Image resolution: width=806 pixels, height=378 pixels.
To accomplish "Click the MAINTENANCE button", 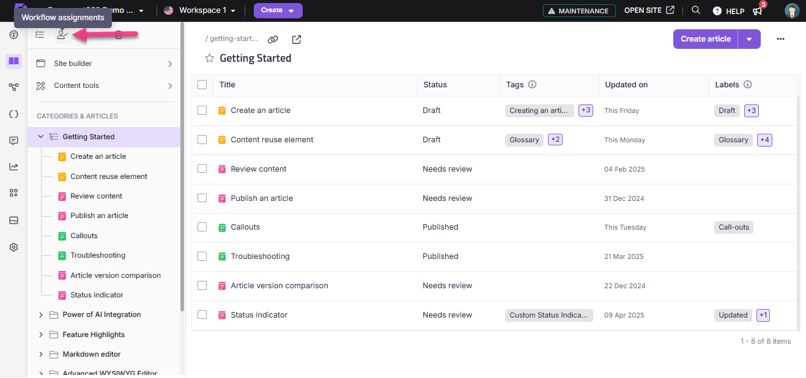I will (x=579, y=10).
